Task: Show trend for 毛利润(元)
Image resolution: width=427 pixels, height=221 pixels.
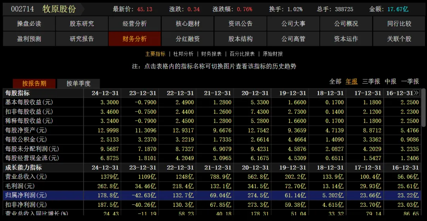Action: [20, 186]
